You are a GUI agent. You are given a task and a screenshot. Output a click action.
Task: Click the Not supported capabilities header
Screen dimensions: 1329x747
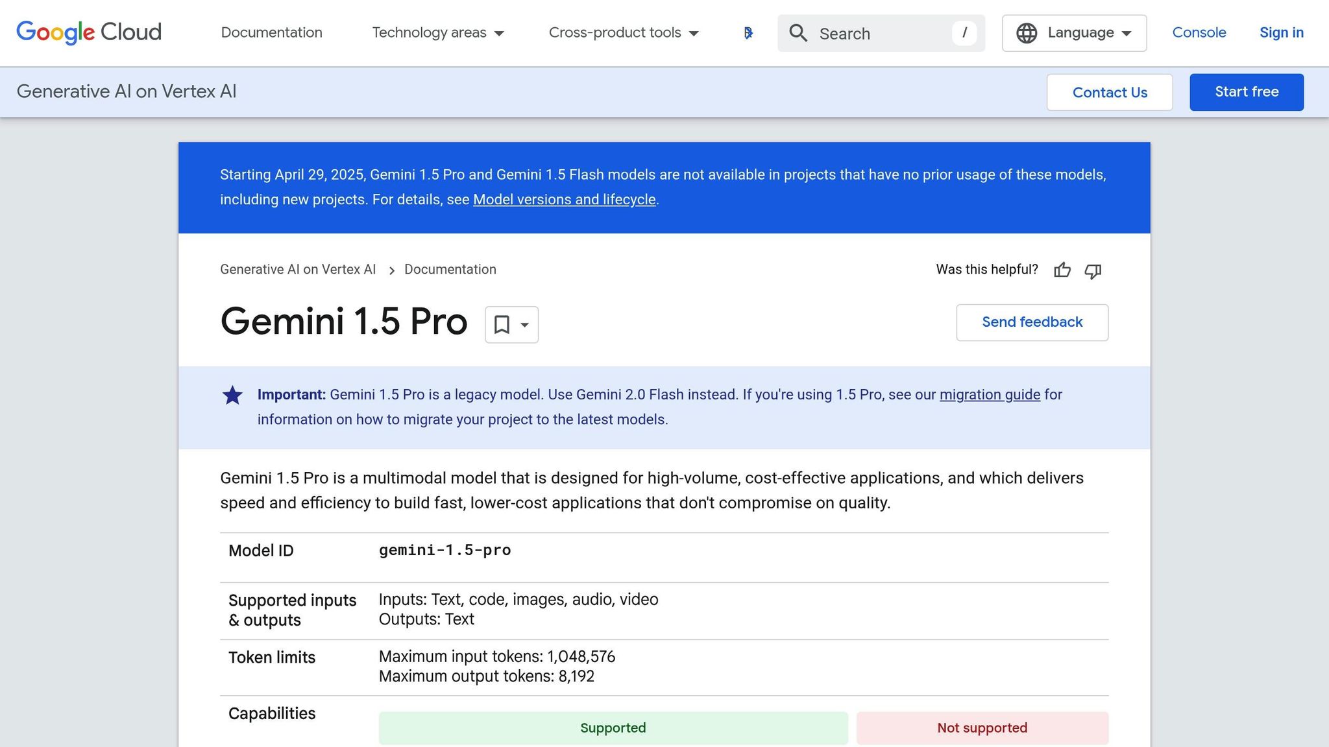982,728
